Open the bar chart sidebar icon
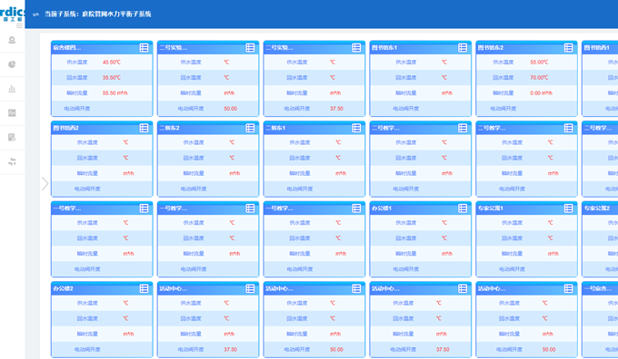 (12, 89)
